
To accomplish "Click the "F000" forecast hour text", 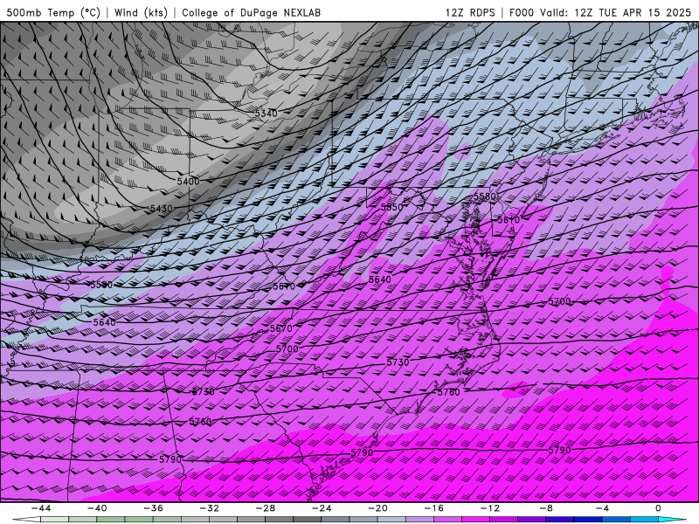I will tap(522, 12).
